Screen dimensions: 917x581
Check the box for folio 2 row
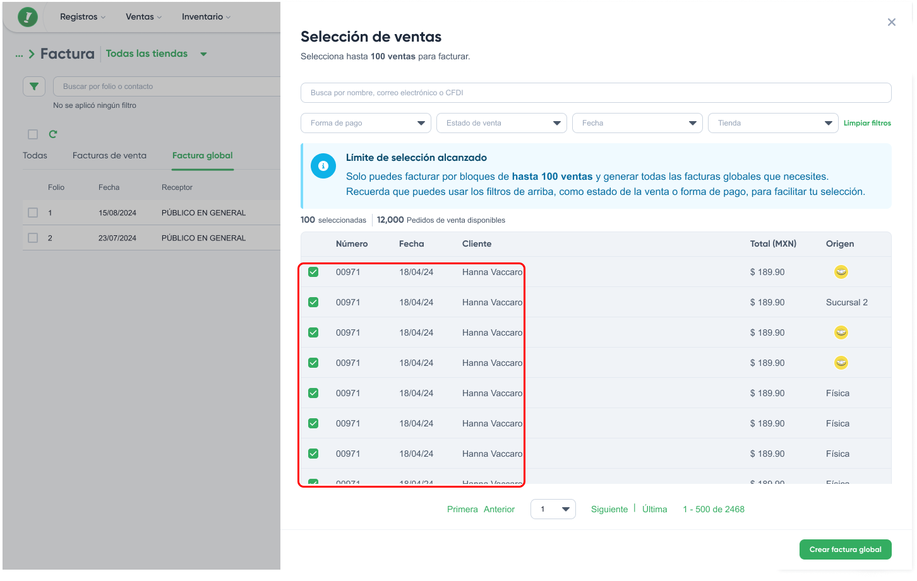(x=33, y=238)
